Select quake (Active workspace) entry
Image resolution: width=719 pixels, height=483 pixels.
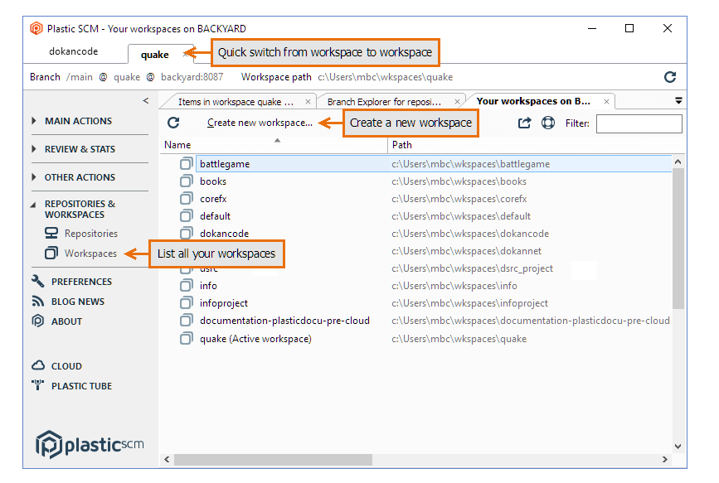point(255,339)
